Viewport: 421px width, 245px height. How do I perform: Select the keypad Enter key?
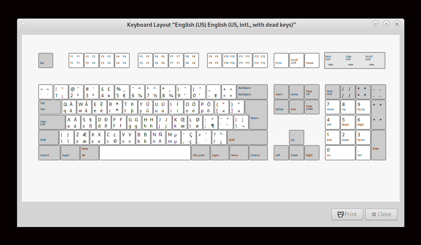point(378,145)
